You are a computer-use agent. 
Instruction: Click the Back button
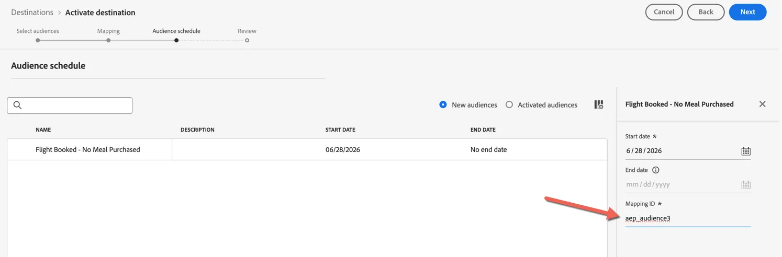click(706, 12)
